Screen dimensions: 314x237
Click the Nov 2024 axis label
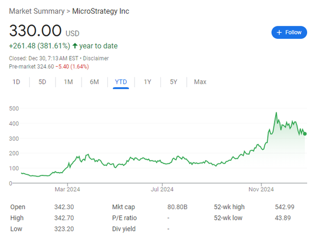[261, 190]
